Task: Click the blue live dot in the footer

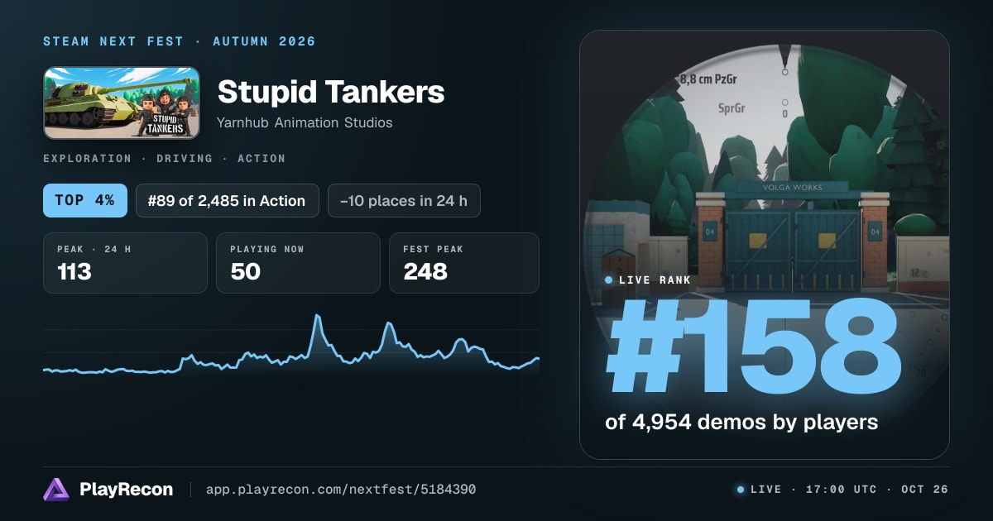Action: (741, 490)
